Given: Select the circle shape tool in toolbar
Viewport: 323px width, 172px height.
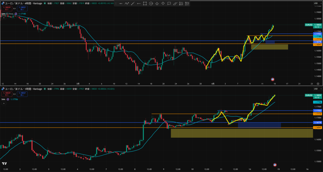Looking at the screenshot, I should (151, 4).
